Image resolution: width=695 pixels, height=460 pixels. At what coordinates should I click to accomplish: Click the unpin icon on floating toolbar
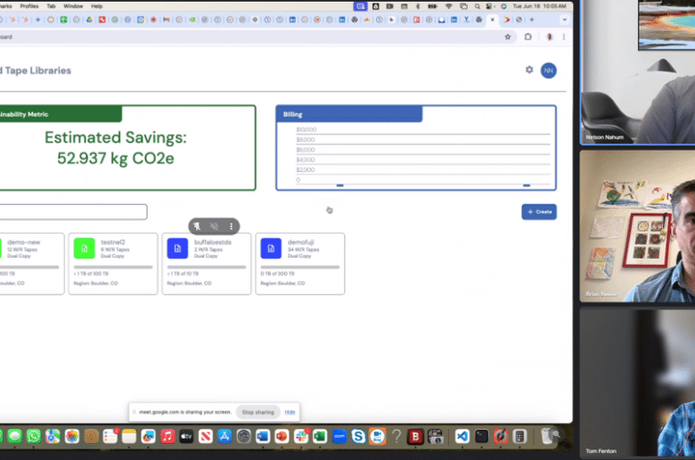click(197, 226)
